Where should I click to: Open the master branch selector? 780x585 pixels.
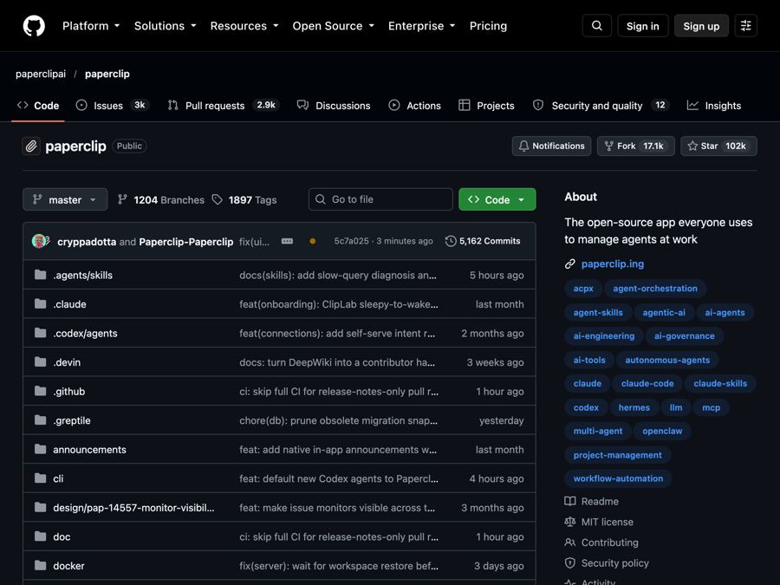coord(65,199)
